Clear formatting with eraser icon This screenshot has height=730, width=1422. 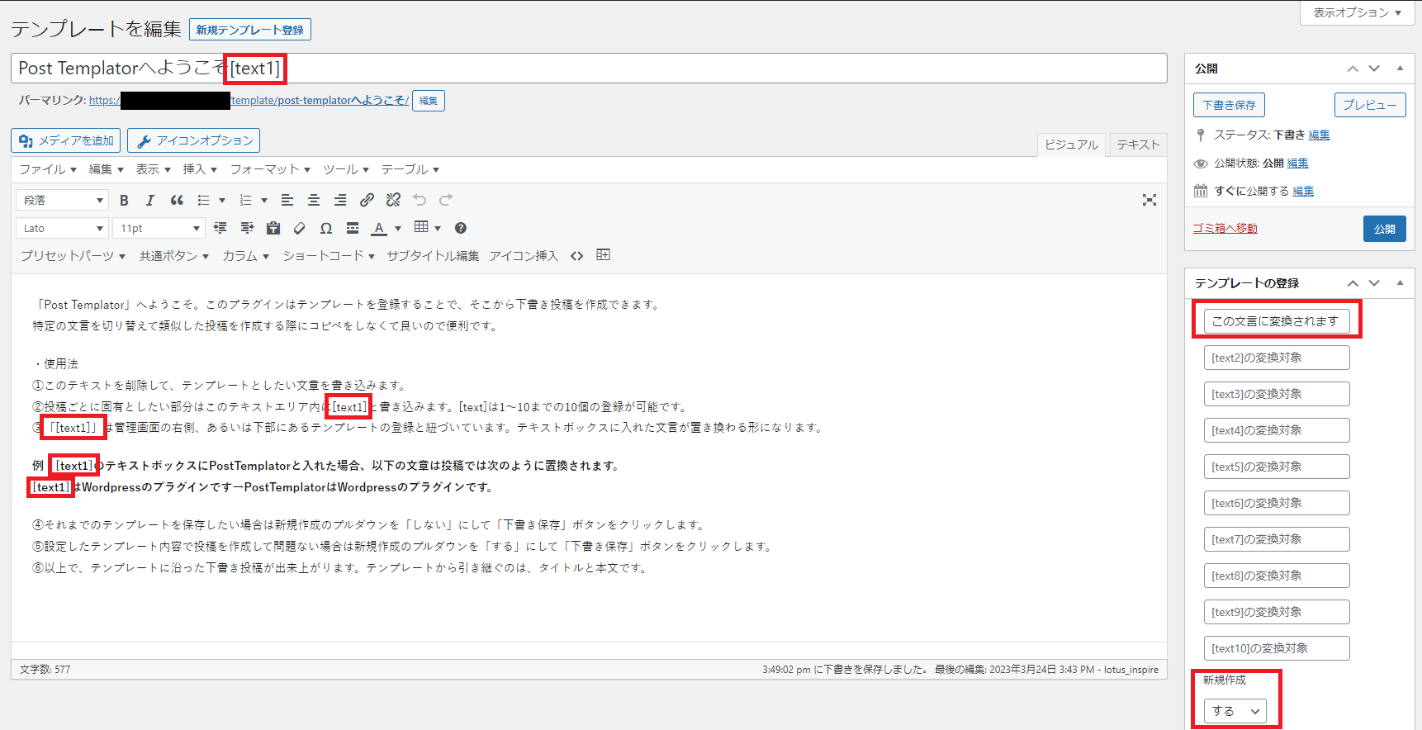tap(300, 228)
